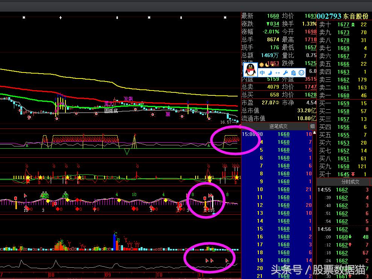The height and width of the screenshot is (279, 372).
Task: Open QQ input settings wrench icon
Action: click(285, 73)
